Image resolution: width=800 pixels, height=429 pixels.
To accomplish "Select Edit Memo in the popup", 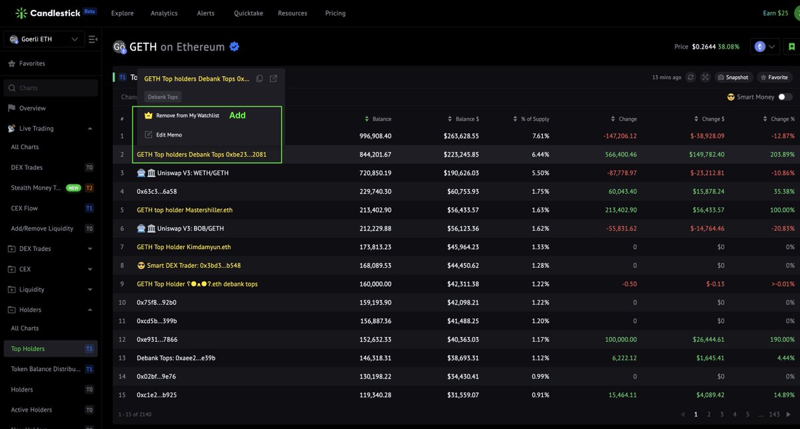I will pos(169,135).
